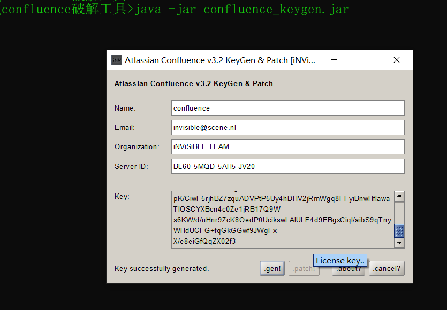Click inside the generated Key text area

click(x=282, y=220)
